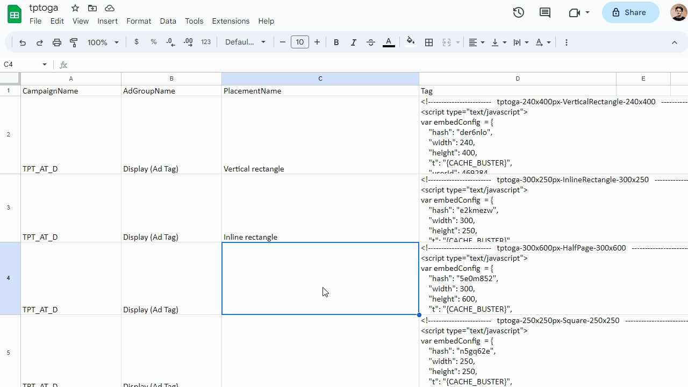The image size is (688, 387).
Task: Open the Extensions menu
Action: (x=231, y=21)
